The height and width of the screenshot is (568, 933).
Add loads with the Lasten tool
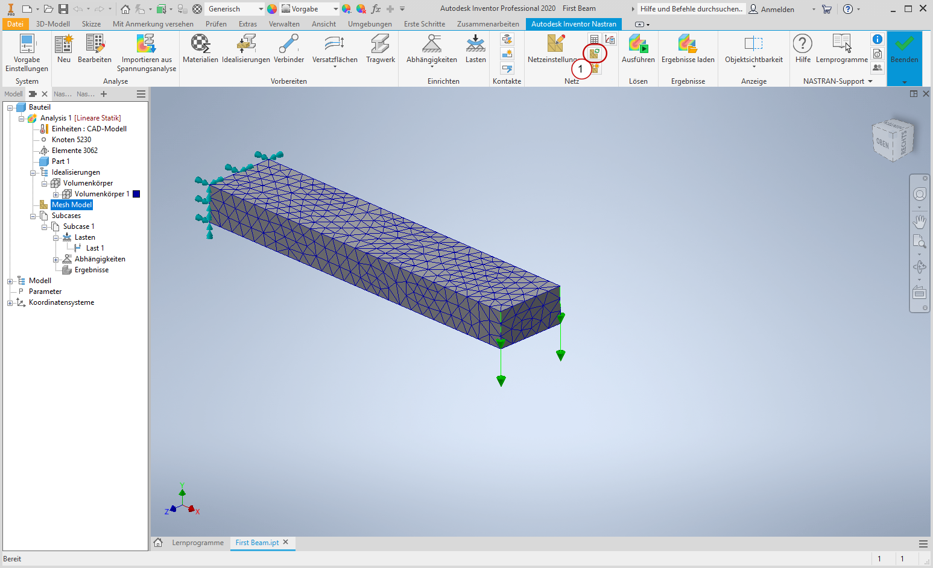click(x=475, y=48)
